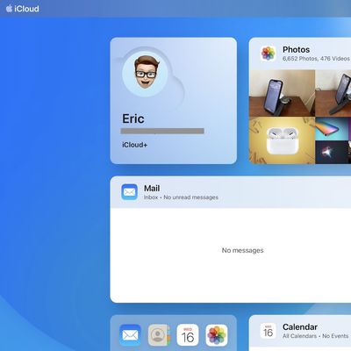The height and width of the screenshot is (351, 351).
Task: Open the dark Siri orb photo thumbnail
Action: 332,152
